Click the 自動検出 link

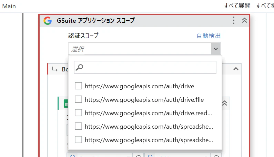click(x=209, y=36)
